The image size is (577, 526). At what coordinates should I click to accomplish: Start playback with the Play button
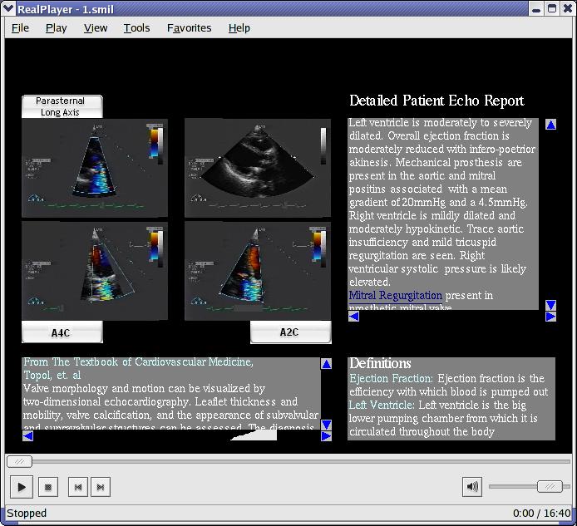click(22, 487)
